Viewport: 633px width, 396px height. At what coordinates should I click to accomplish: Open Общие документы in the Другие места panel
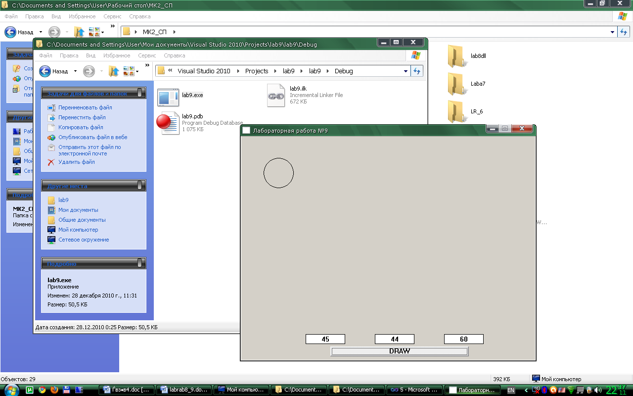pos(82,220)
